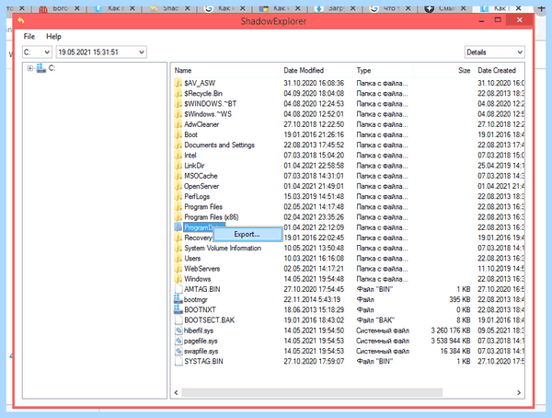This screenshot has height=418, width=552.
Task: Click the BOOTNXT file icon
Action: 178,309
